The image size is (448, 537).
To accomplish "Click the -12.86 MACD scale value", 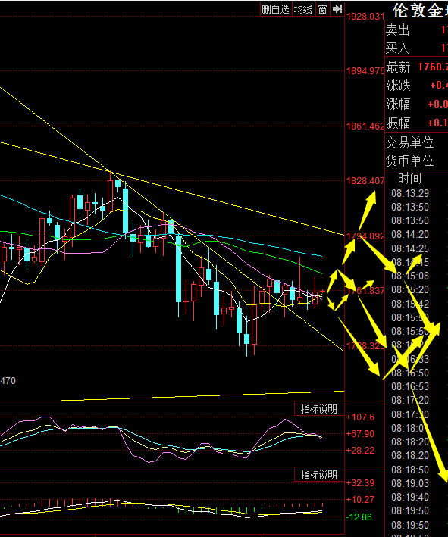I will pos(359,517).
